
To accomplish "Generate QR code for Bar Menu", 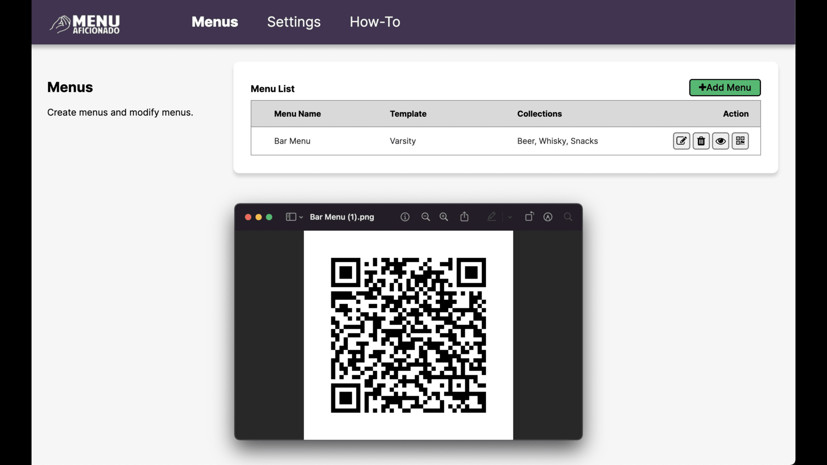I will (x=740, y=141).
